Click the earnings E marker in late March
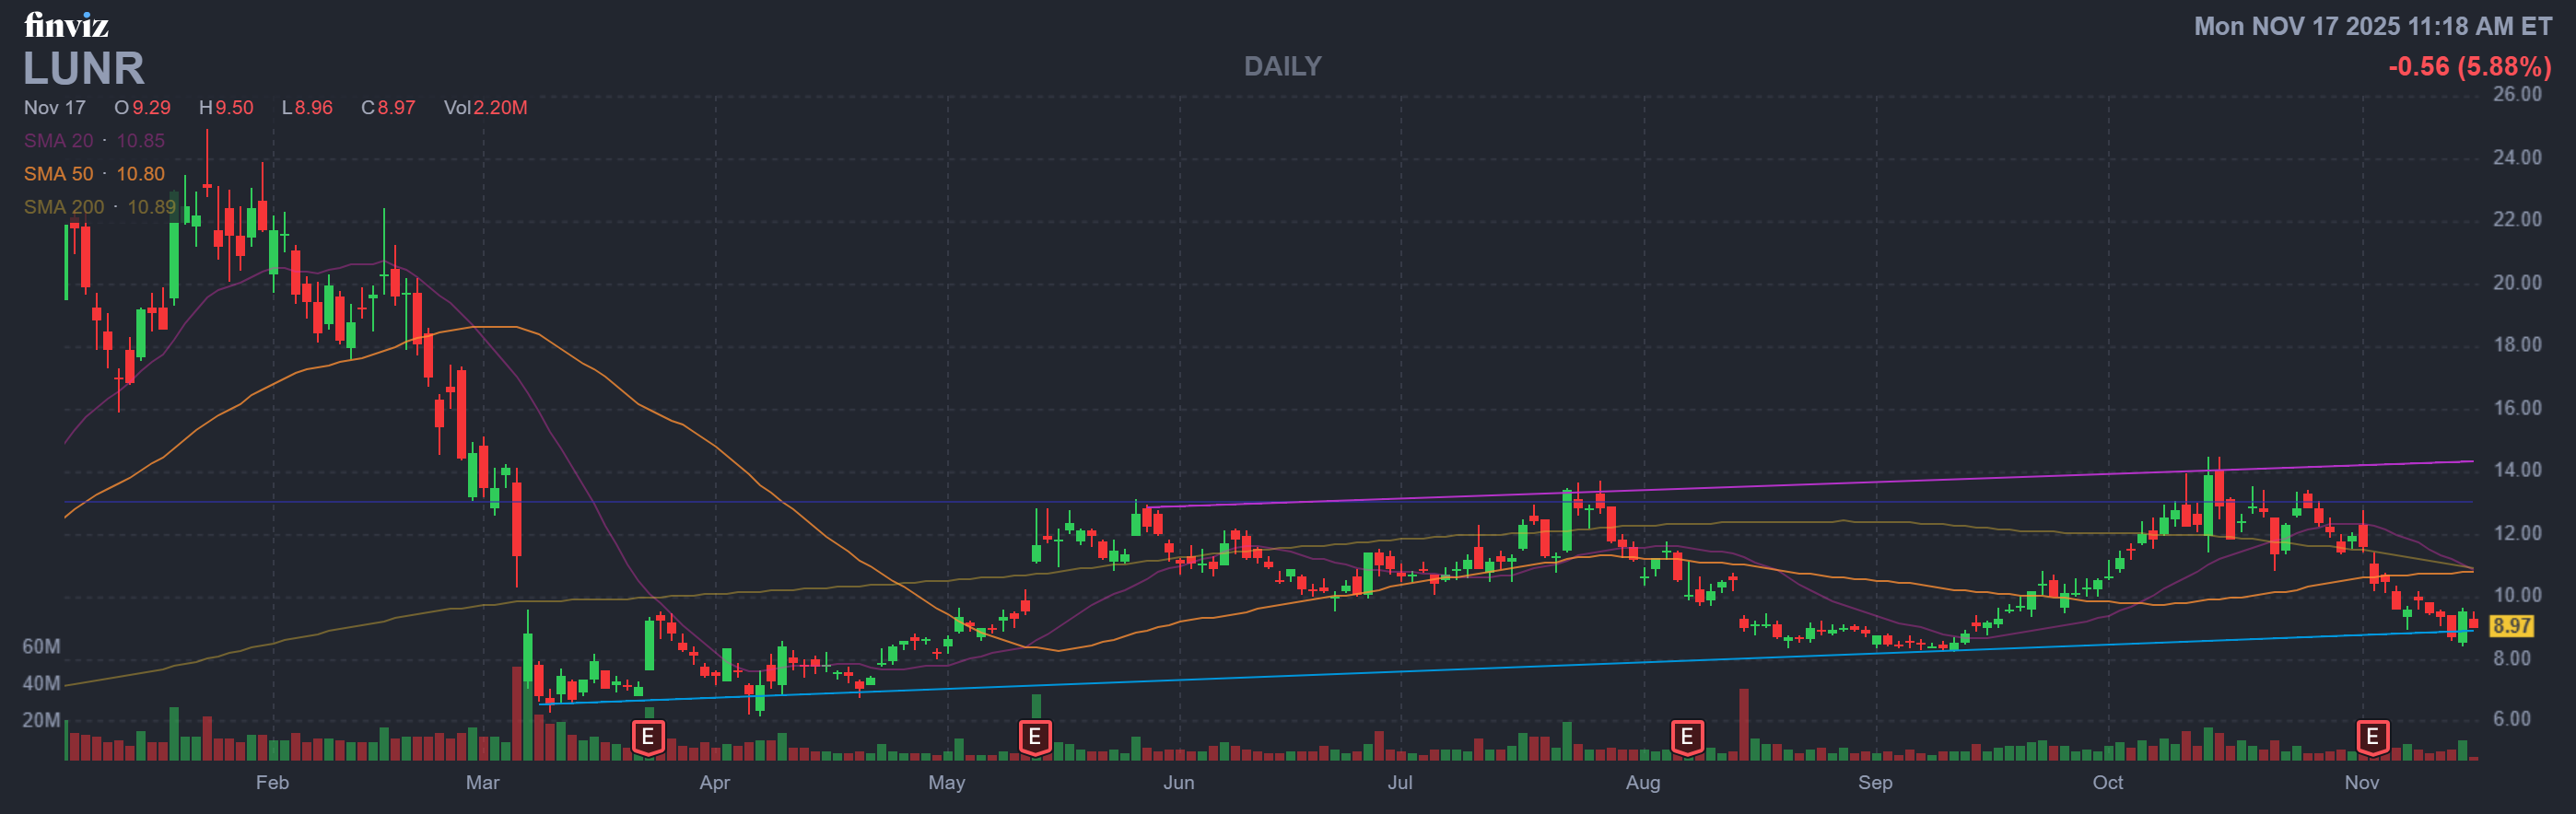The image size is (2576, 814). pos(647,738)
